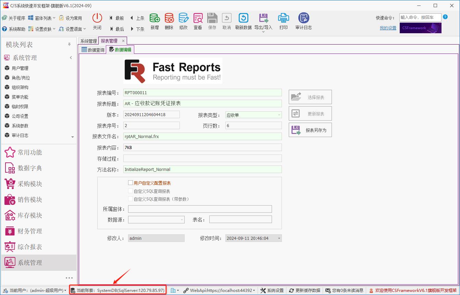Viewport: 460px width, 295px height.
Task: Open the 我的设置 link
Action: tap(388, 28)
